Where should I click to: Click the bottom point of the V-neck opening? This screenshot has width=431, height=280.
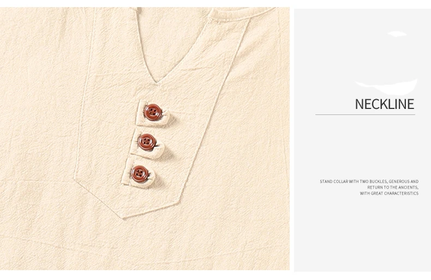tap(157, 82)
